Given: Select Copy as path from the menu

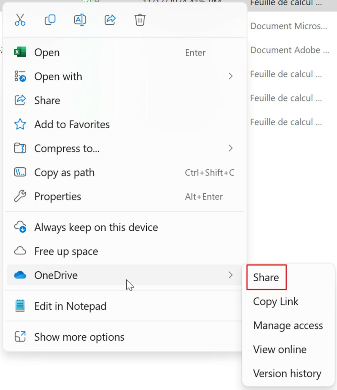Looking at the screenshot, I should [64, 172].
